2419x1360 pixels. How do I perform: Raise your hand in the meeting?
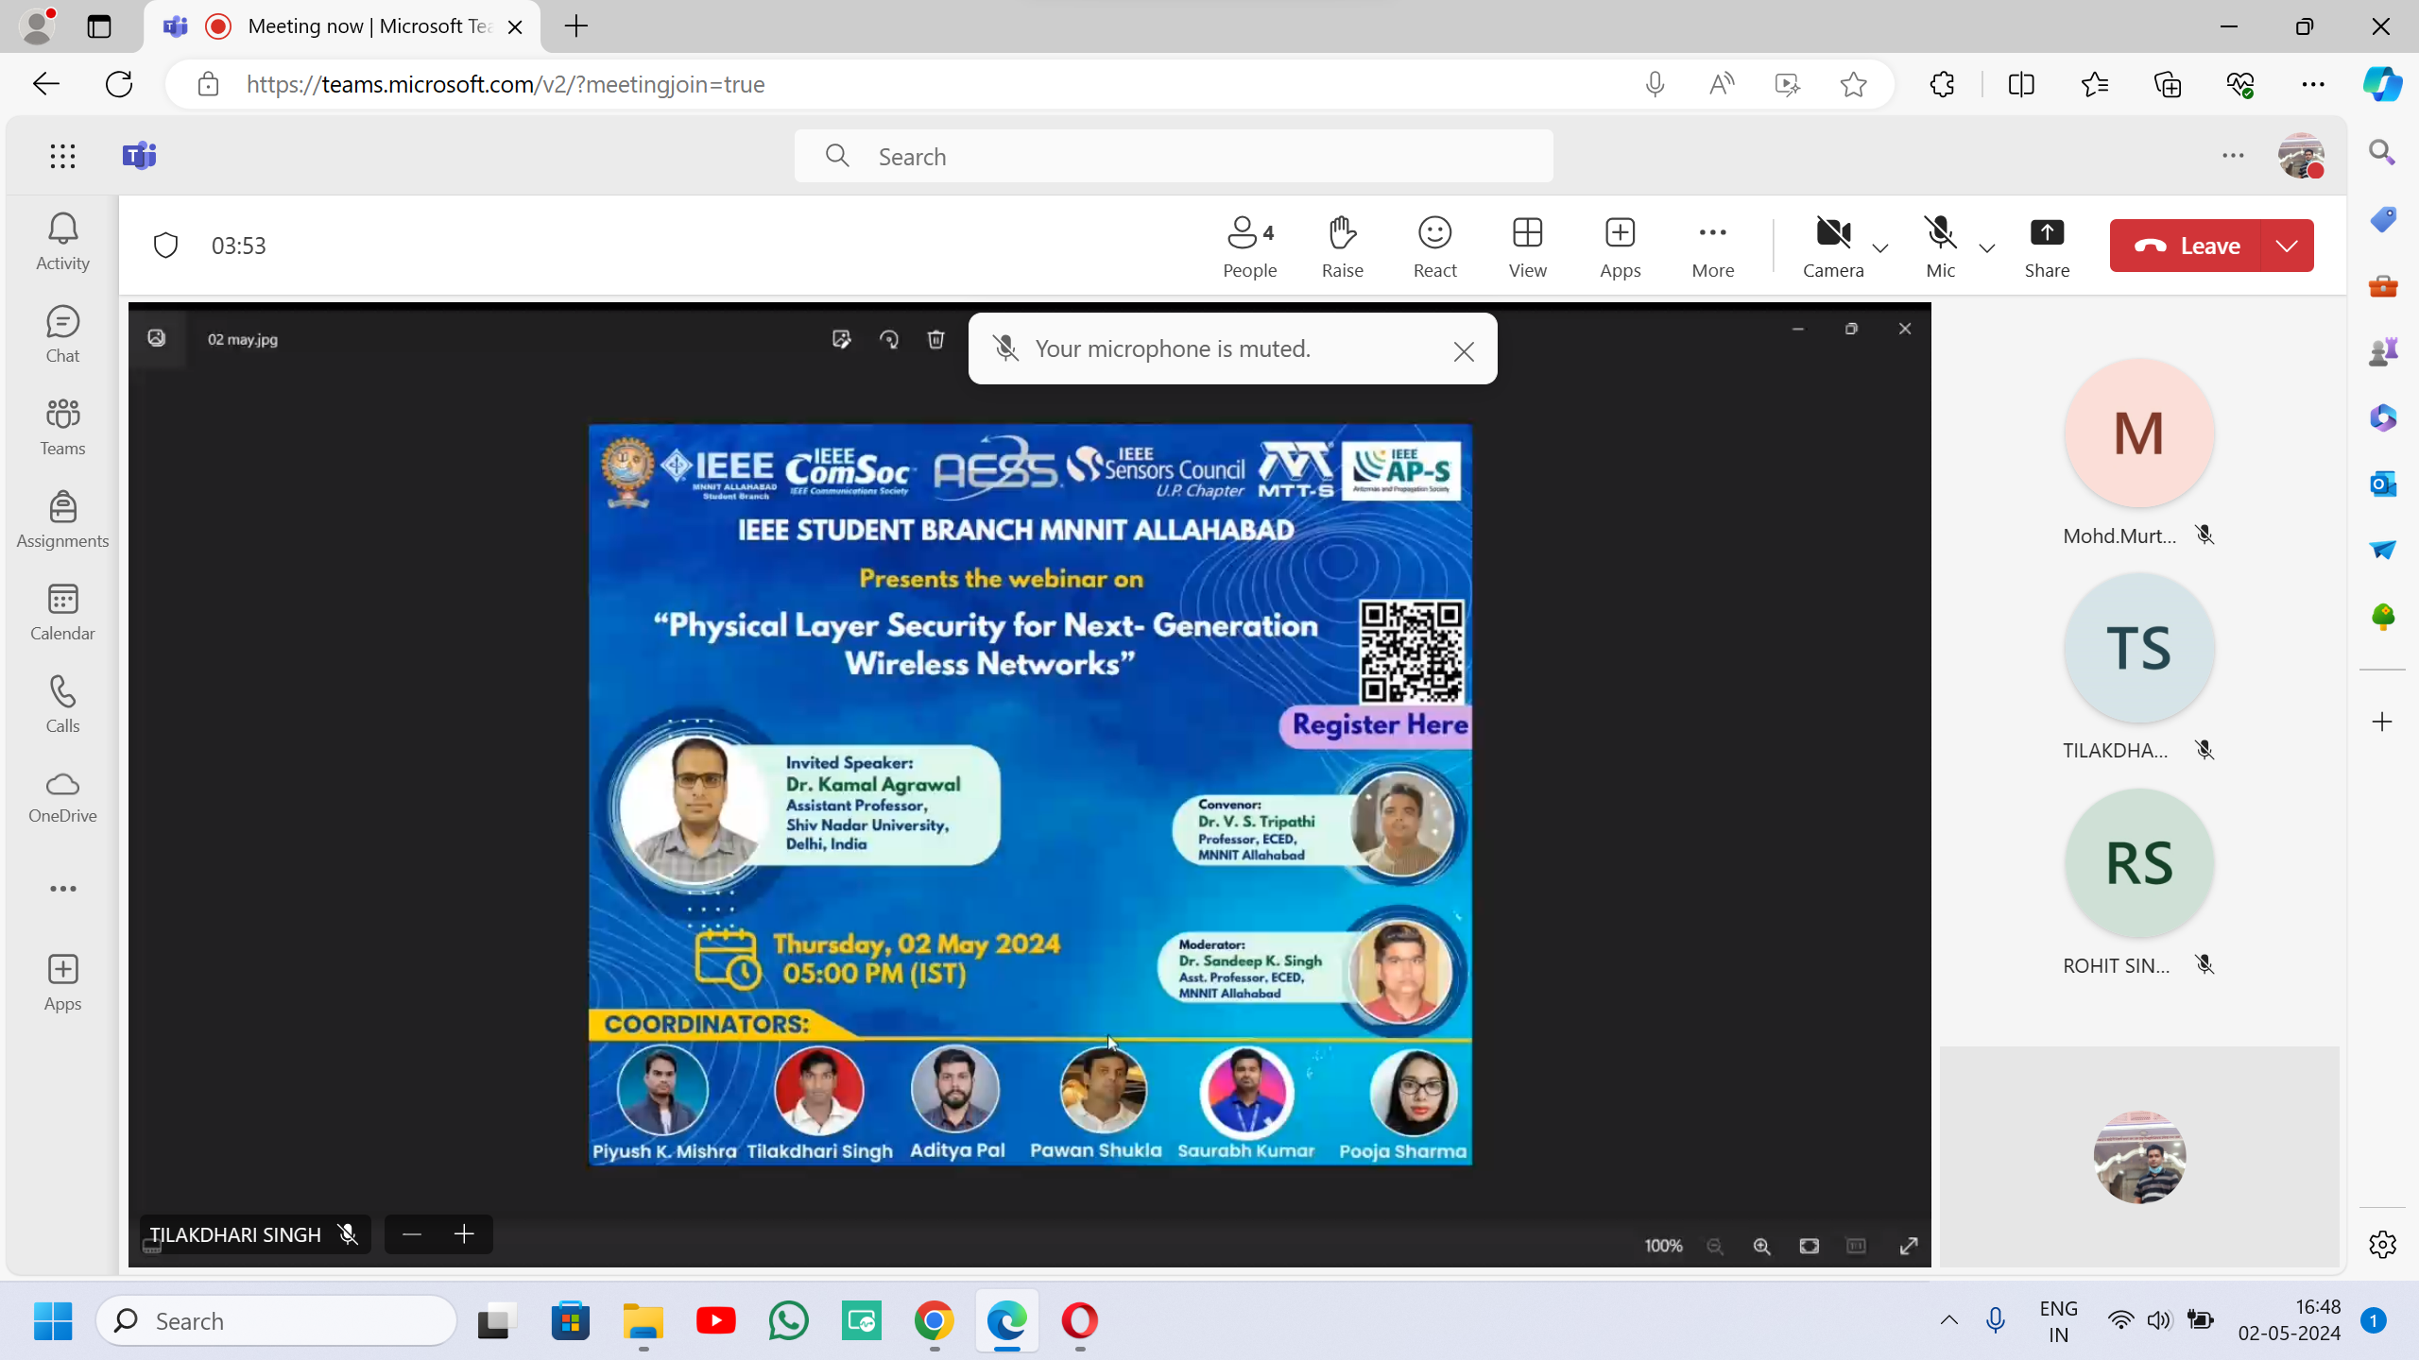coord(1342,246)
